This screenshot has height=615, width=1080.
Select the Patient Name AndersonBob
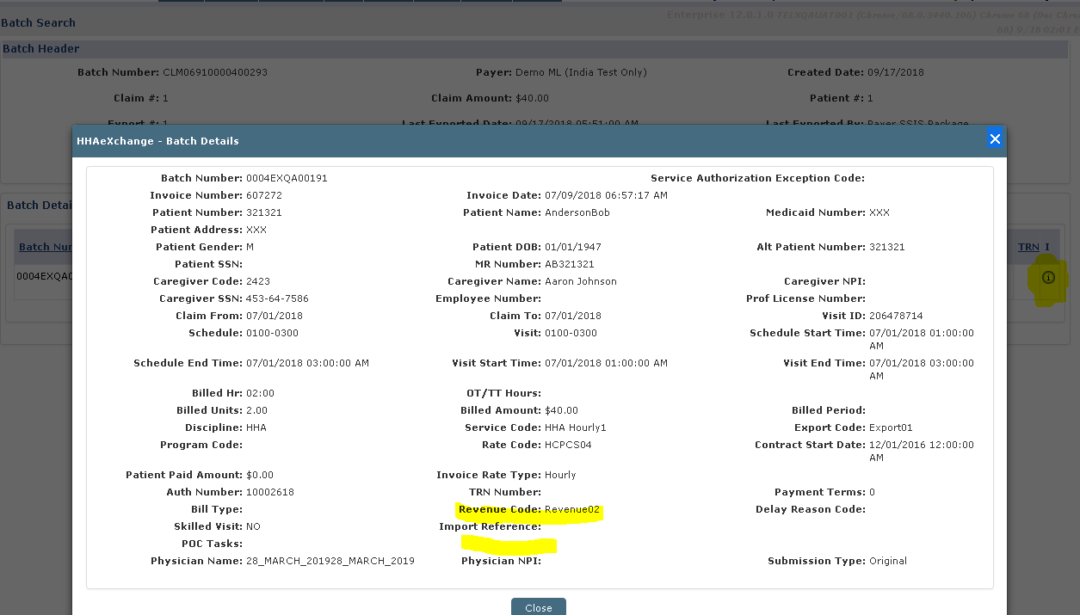[577, 212]
